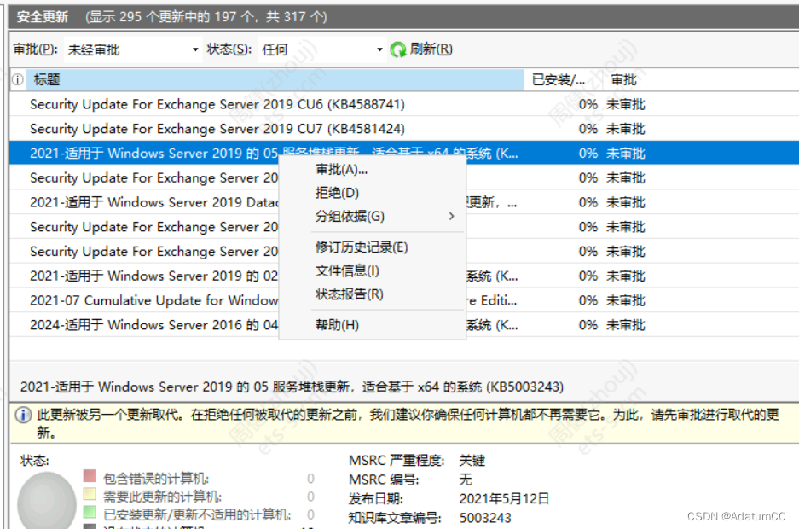Click the green Refresh icon

397,49
